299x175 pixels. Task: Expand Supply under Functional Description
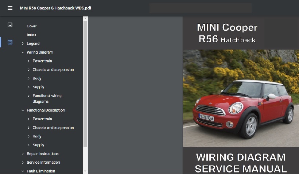28,145
